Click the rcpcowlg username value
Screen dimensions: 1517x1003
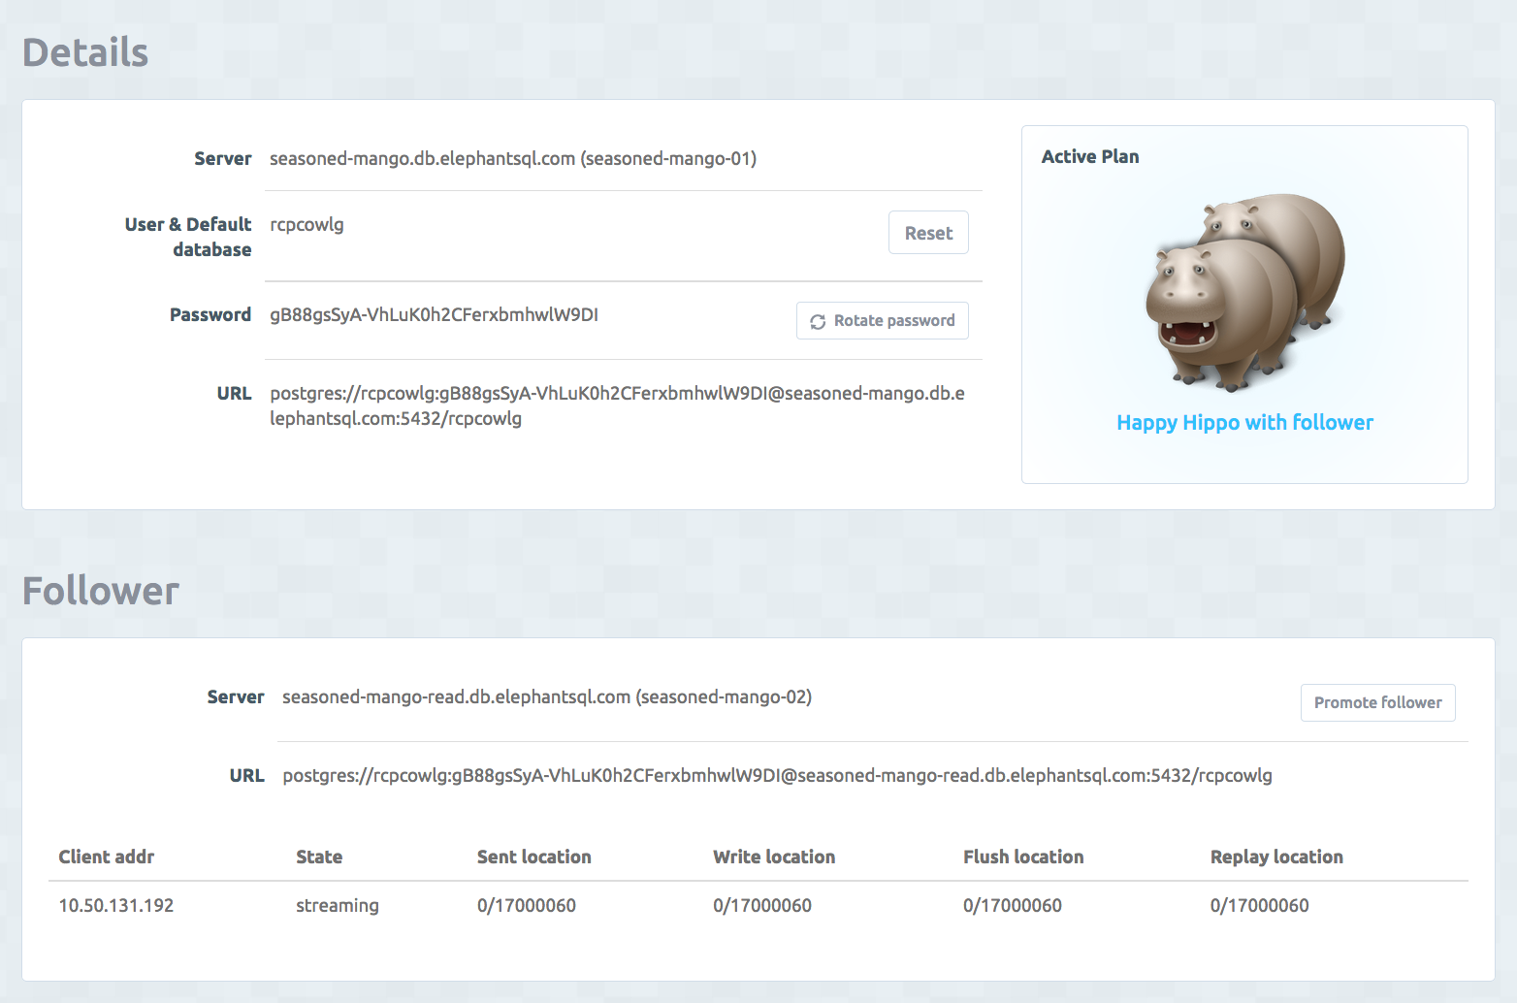(x=307, y=225)
